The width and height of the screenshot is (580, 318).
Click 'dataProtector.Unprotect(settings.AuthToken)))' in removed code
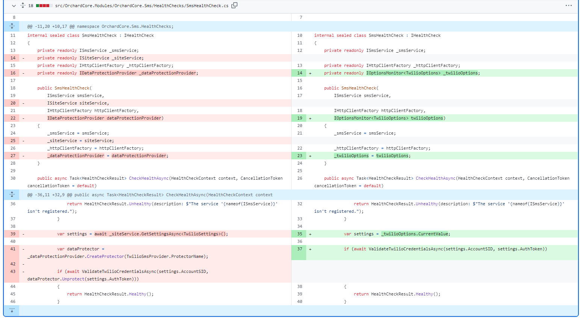83,279
